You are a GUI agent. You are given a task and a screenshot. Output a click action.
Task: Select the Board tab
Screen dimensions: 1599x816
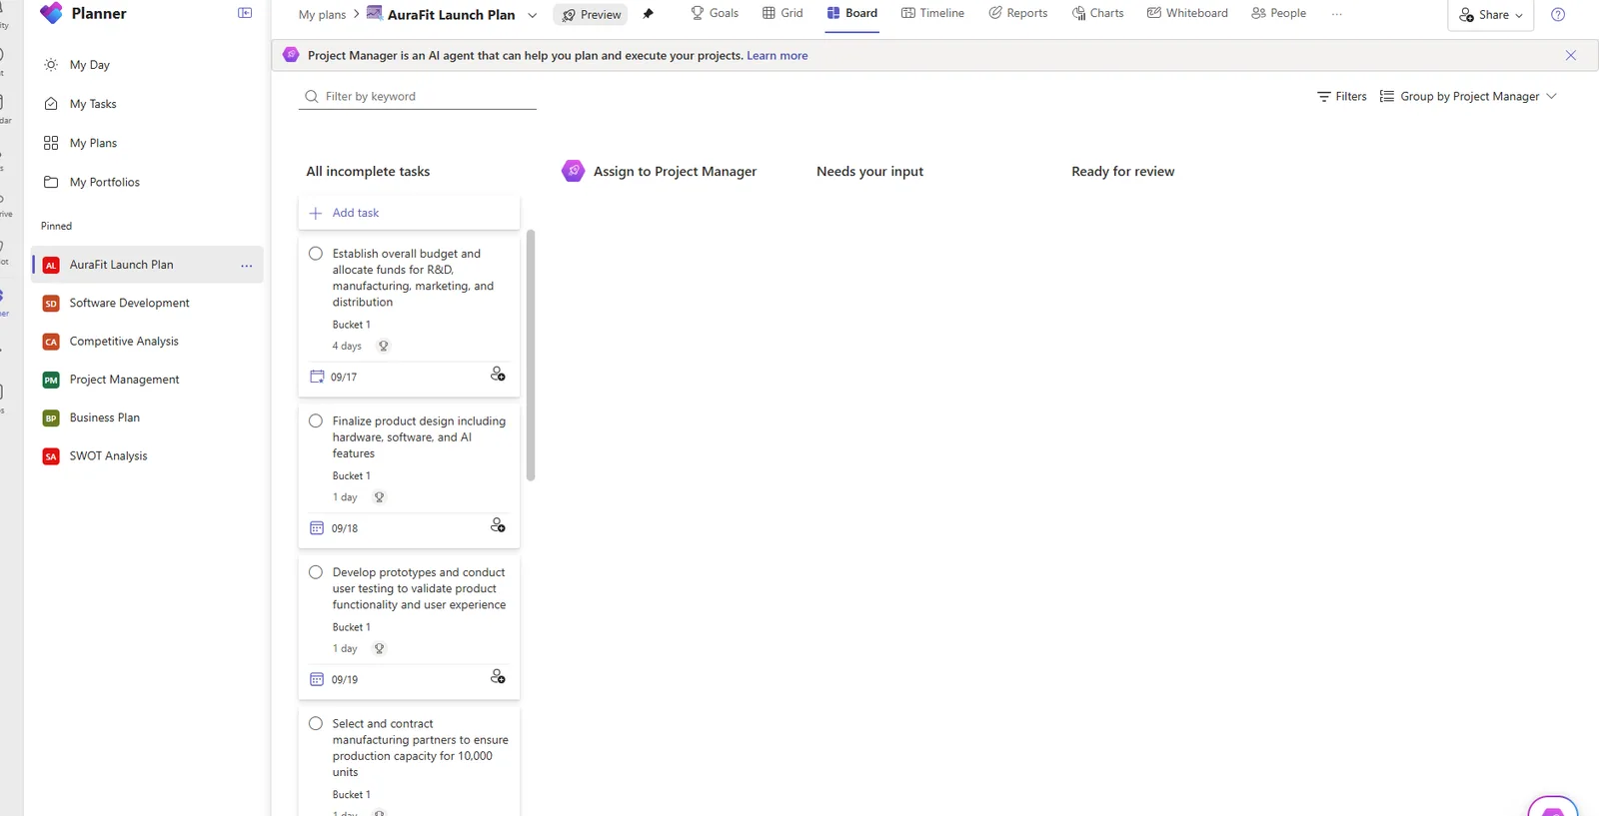tap(852, 13)
